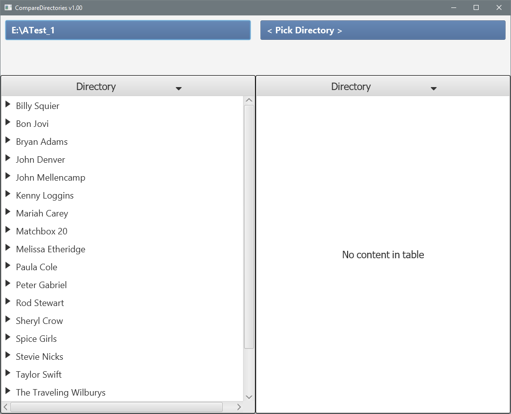This screenshot has width=511, height=414.
Task: Expand the Taylor Swift folder
Action: coord(8,373)
